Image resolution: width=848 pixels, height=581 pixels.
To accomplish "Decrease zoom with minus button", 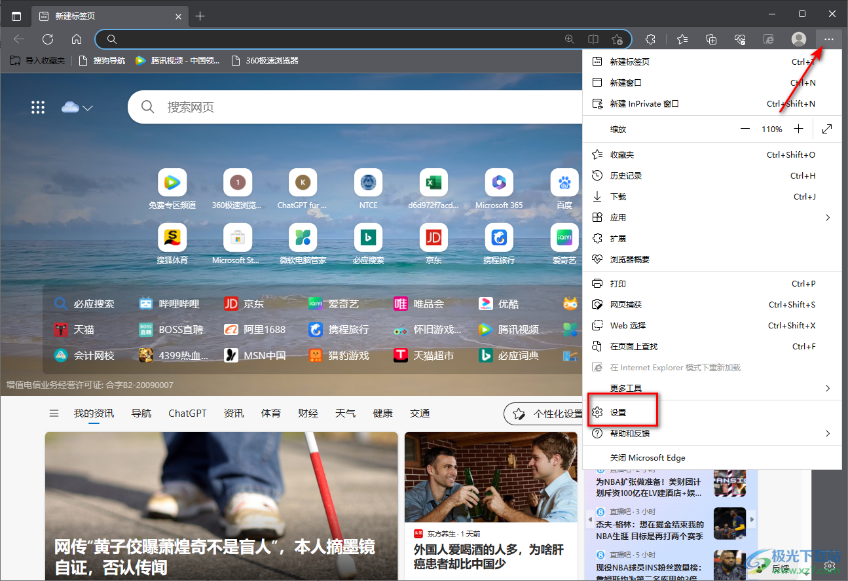I will tap(745, 129).
